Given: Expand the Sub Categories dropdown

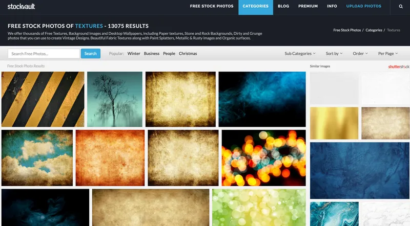Looking at the screenshot, I should (x=300, y=54).
